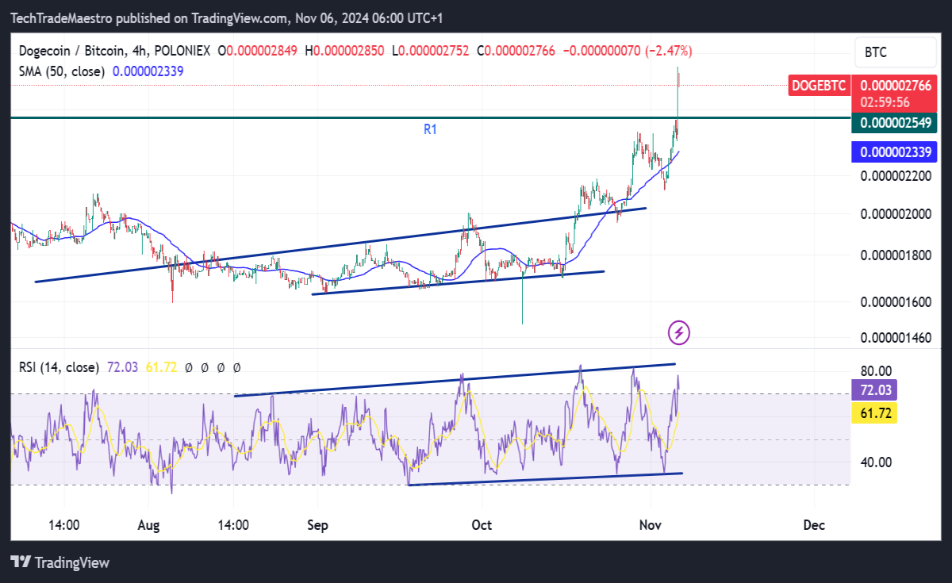Screen dimensions: 952x583
Task: Click the Sep date label on time axis
Action: coord(317,524)
